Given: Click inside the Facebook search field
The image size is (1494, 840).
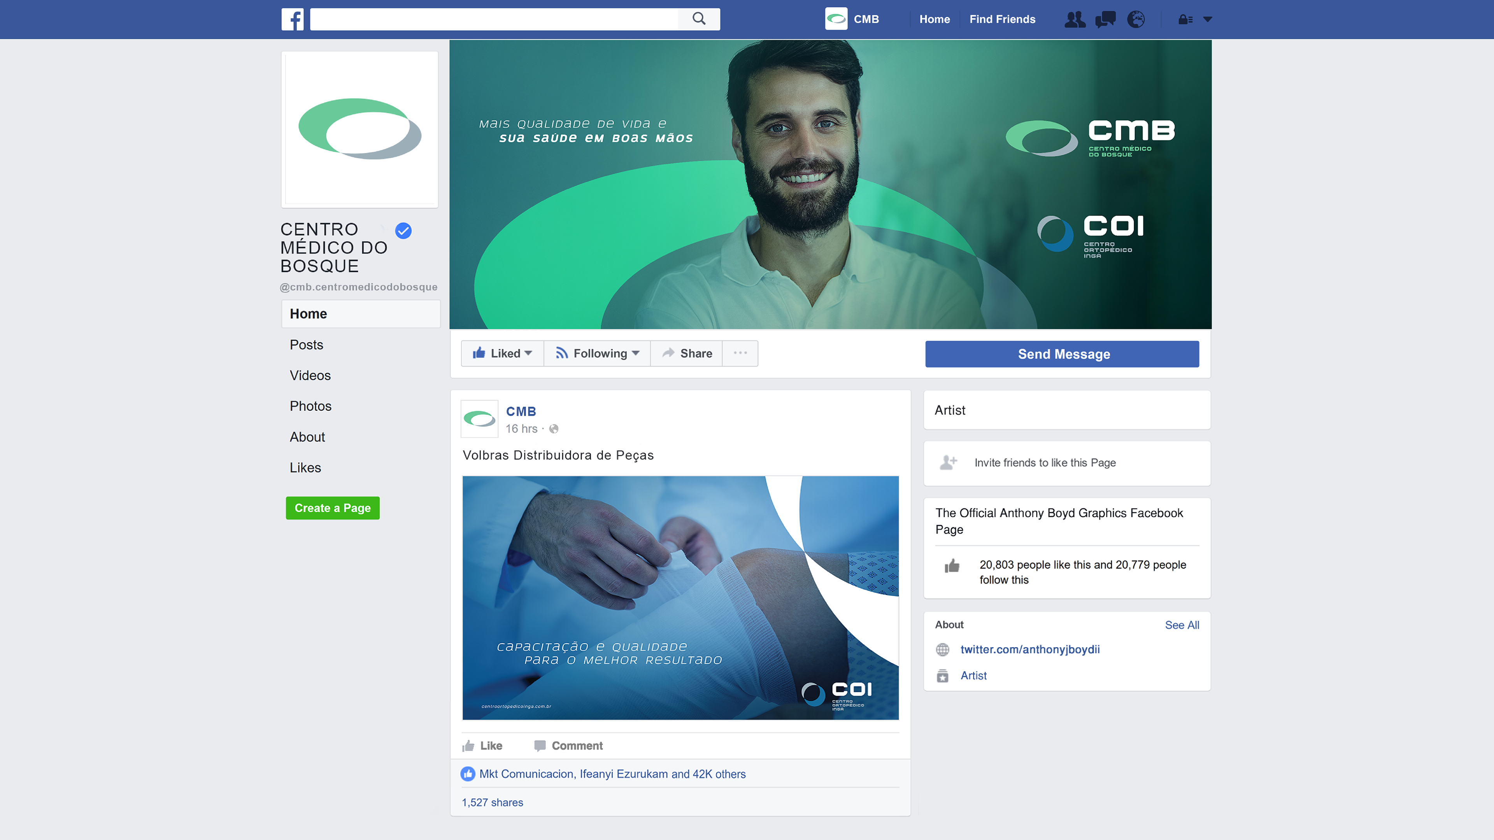Looking at the screenshot, I should click(494, 19).
